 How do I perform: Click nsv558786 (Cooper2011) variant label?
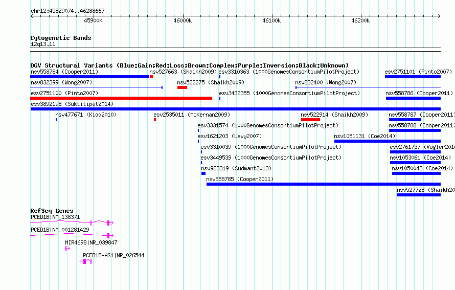pos(419,93)
